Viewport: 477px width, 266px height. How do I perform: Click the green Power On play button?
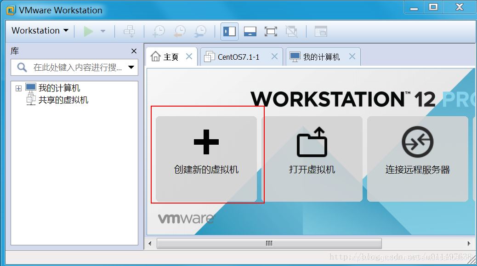tap(88, 31)
